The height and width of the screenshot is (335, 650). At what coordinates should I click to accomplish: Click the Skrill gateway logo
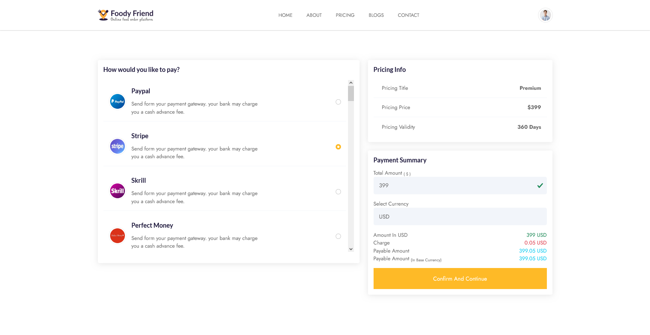[x=118, y=191]
